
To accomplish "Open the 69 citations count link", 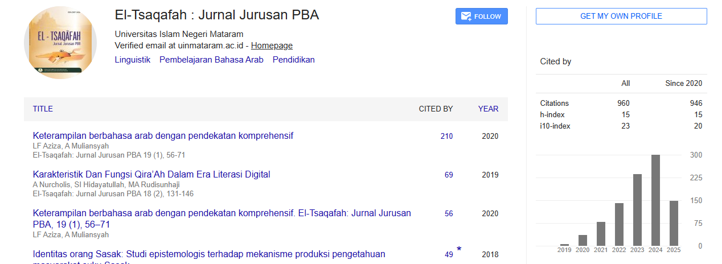I will coord(449,175).
